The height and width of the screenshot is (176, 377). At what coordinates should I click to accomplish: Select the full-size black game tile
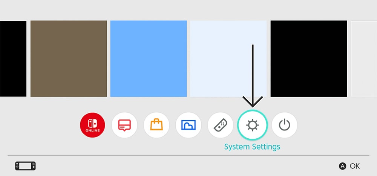tap(309, 59)
